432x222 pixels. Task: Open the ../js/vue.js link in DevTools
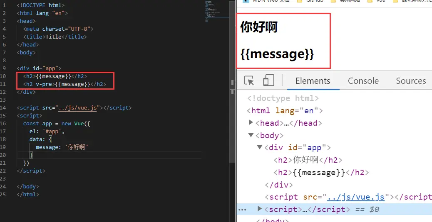coord(355,197)
